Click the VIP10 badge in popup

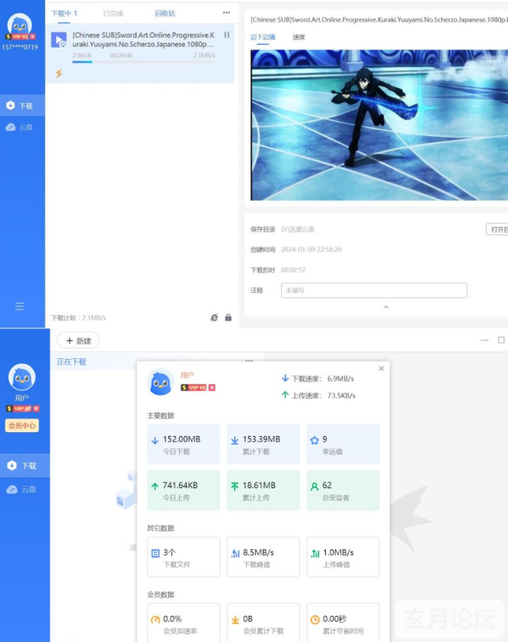pyautogui.click(x=198, y=388)
